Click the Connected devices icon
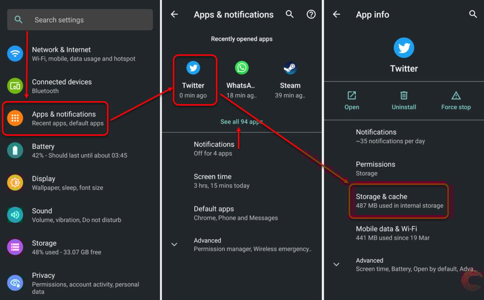Viewport: 484px width, 300px height. point(15,86)
